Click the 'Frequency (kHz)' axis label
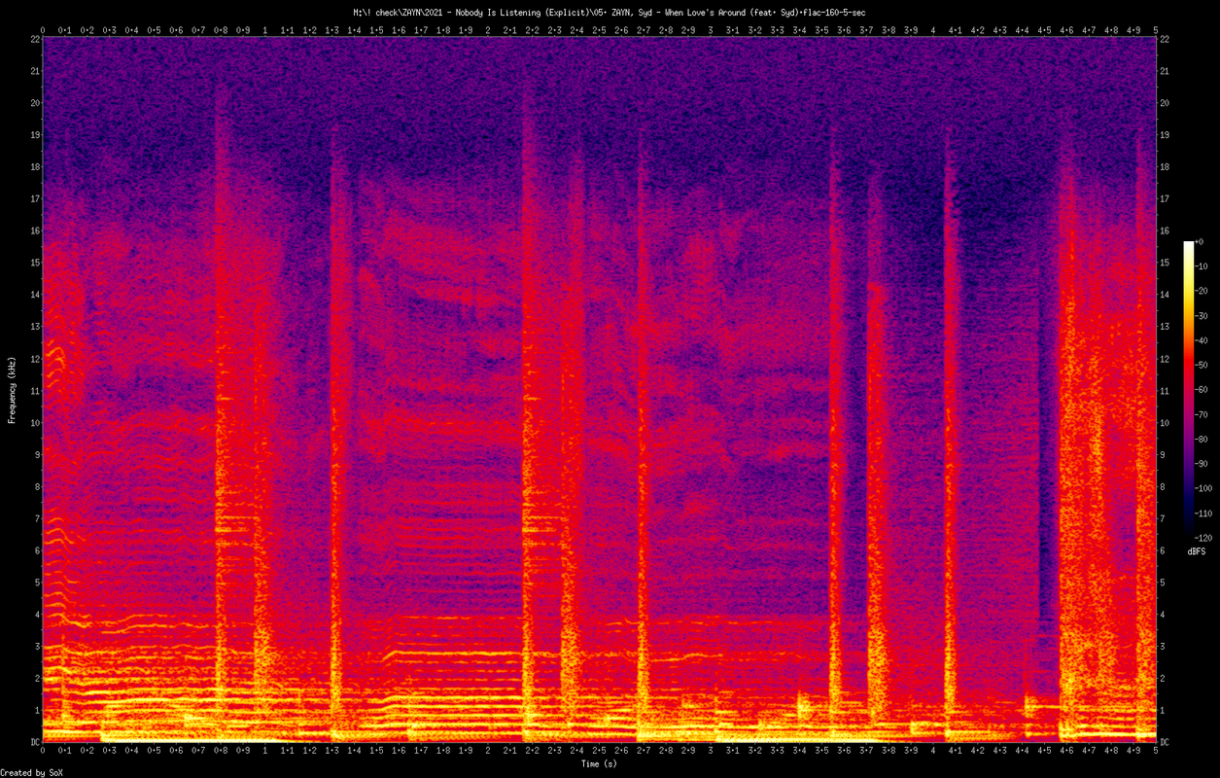 coord(13,390)
